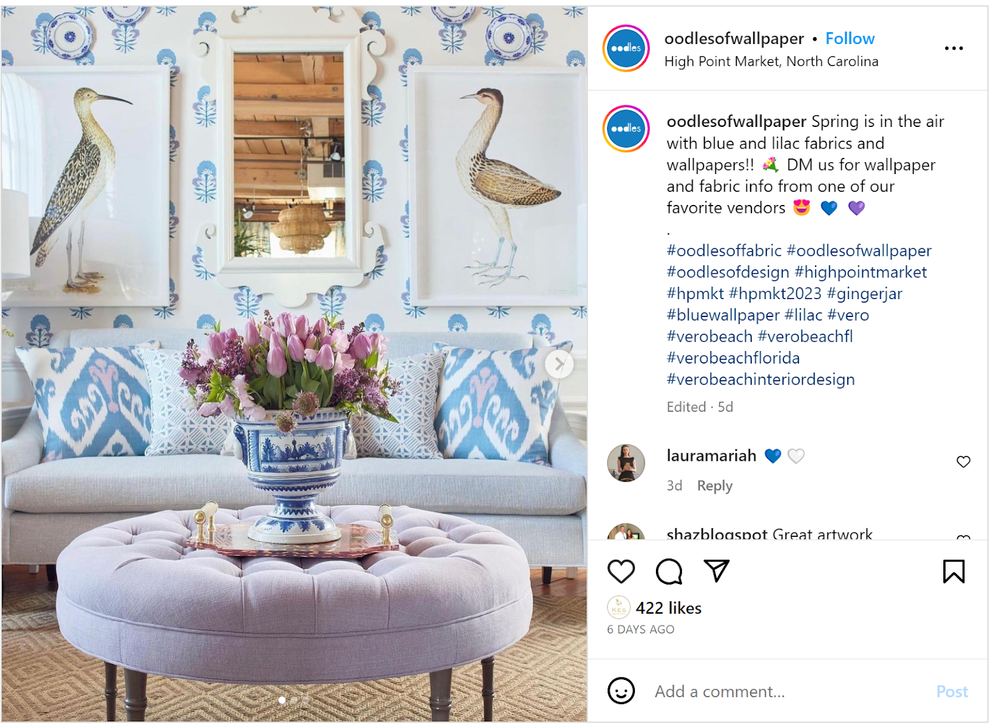Image resolution: width=991 pixels, height=727 pixels.
Task: Open lauramariah's profile picture
Action: 626,463
